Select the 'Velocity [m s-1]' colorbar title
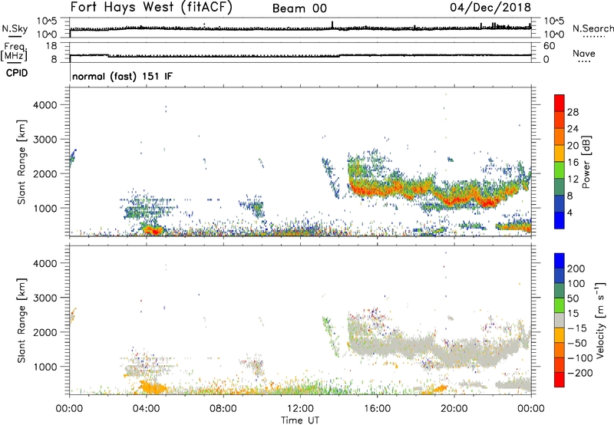This screenshot has width=614, height=425. pyautogui.click(x=600, y=320)
